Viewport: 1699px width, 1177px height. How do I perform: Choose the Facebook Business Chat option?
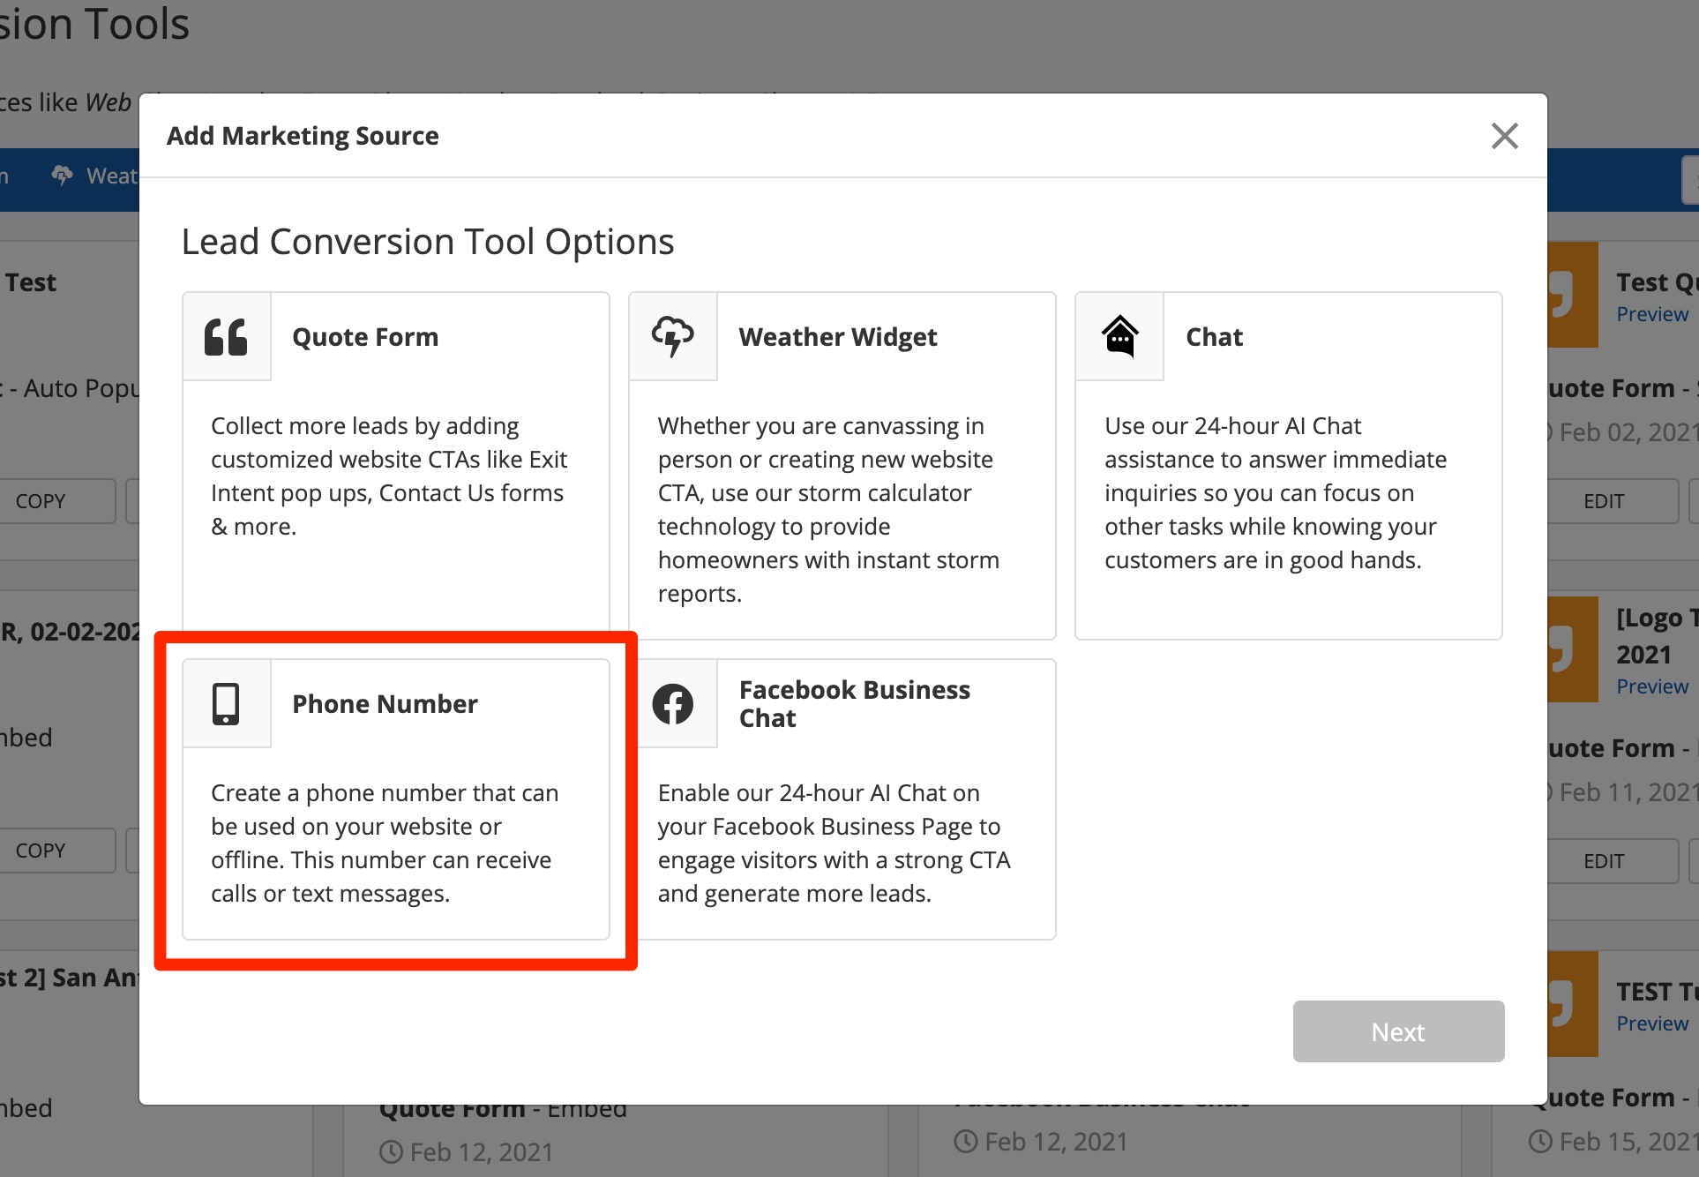tap(854, 703)
